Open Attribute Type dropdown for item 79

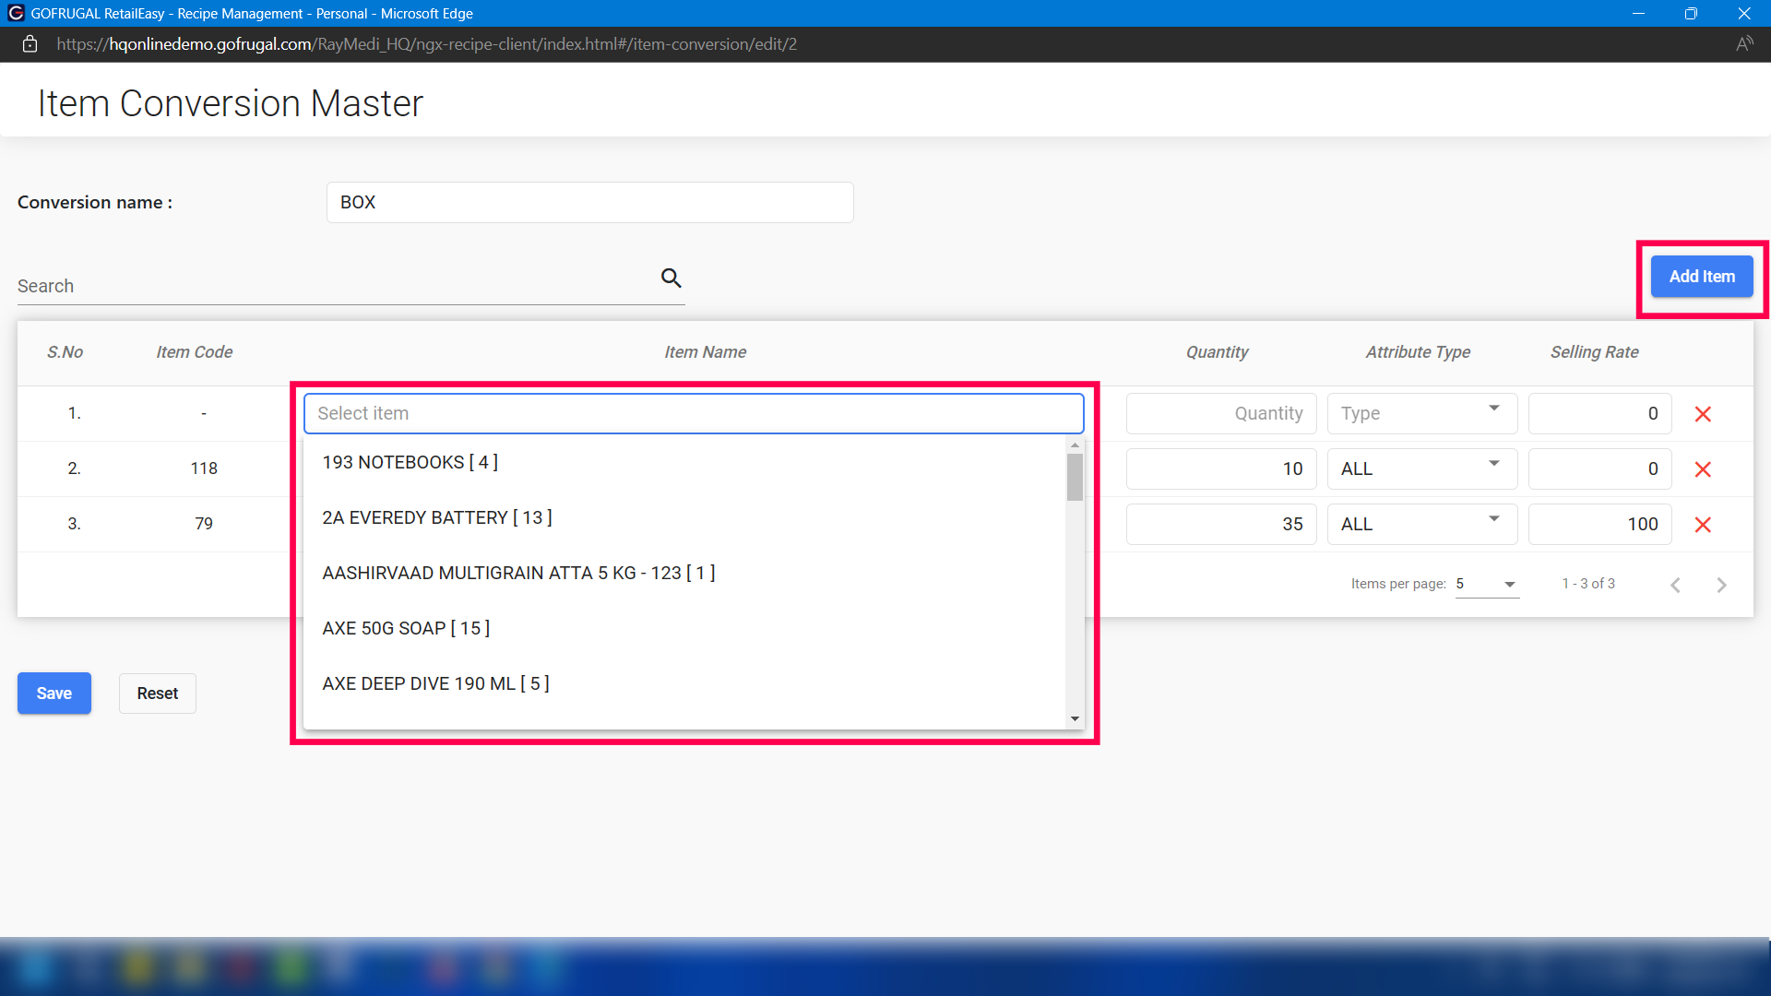point(1421,524)
